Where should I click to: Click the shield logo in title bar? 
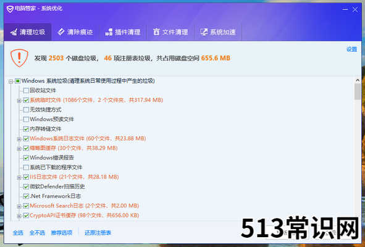click(10, 9)
